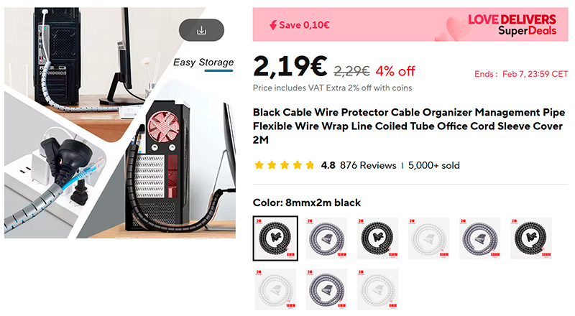Image resolution: width=575 pixels, height=316 pixels.
Task: Click the 4.8 rating score
Action: point(328,165)
